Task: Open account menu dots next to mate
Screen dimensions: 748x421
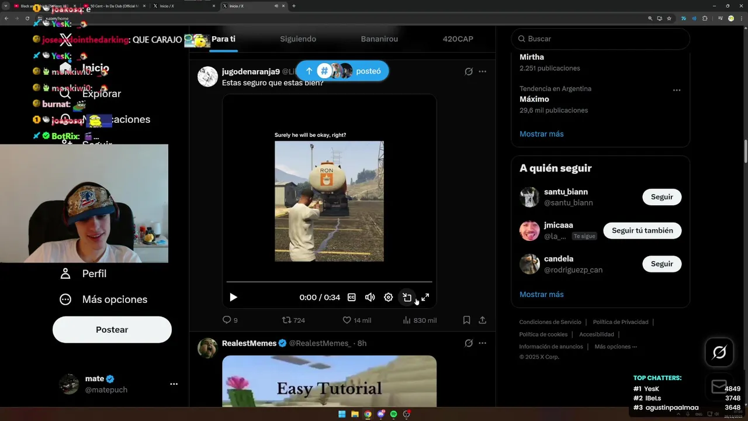Action: pos(174,384)
